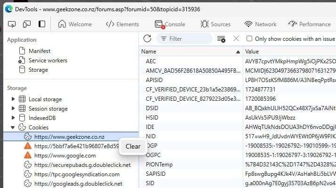This screenshot has height=188, width=336.
Task: Select IndexedDB tree item
Action: pos(42,118)
